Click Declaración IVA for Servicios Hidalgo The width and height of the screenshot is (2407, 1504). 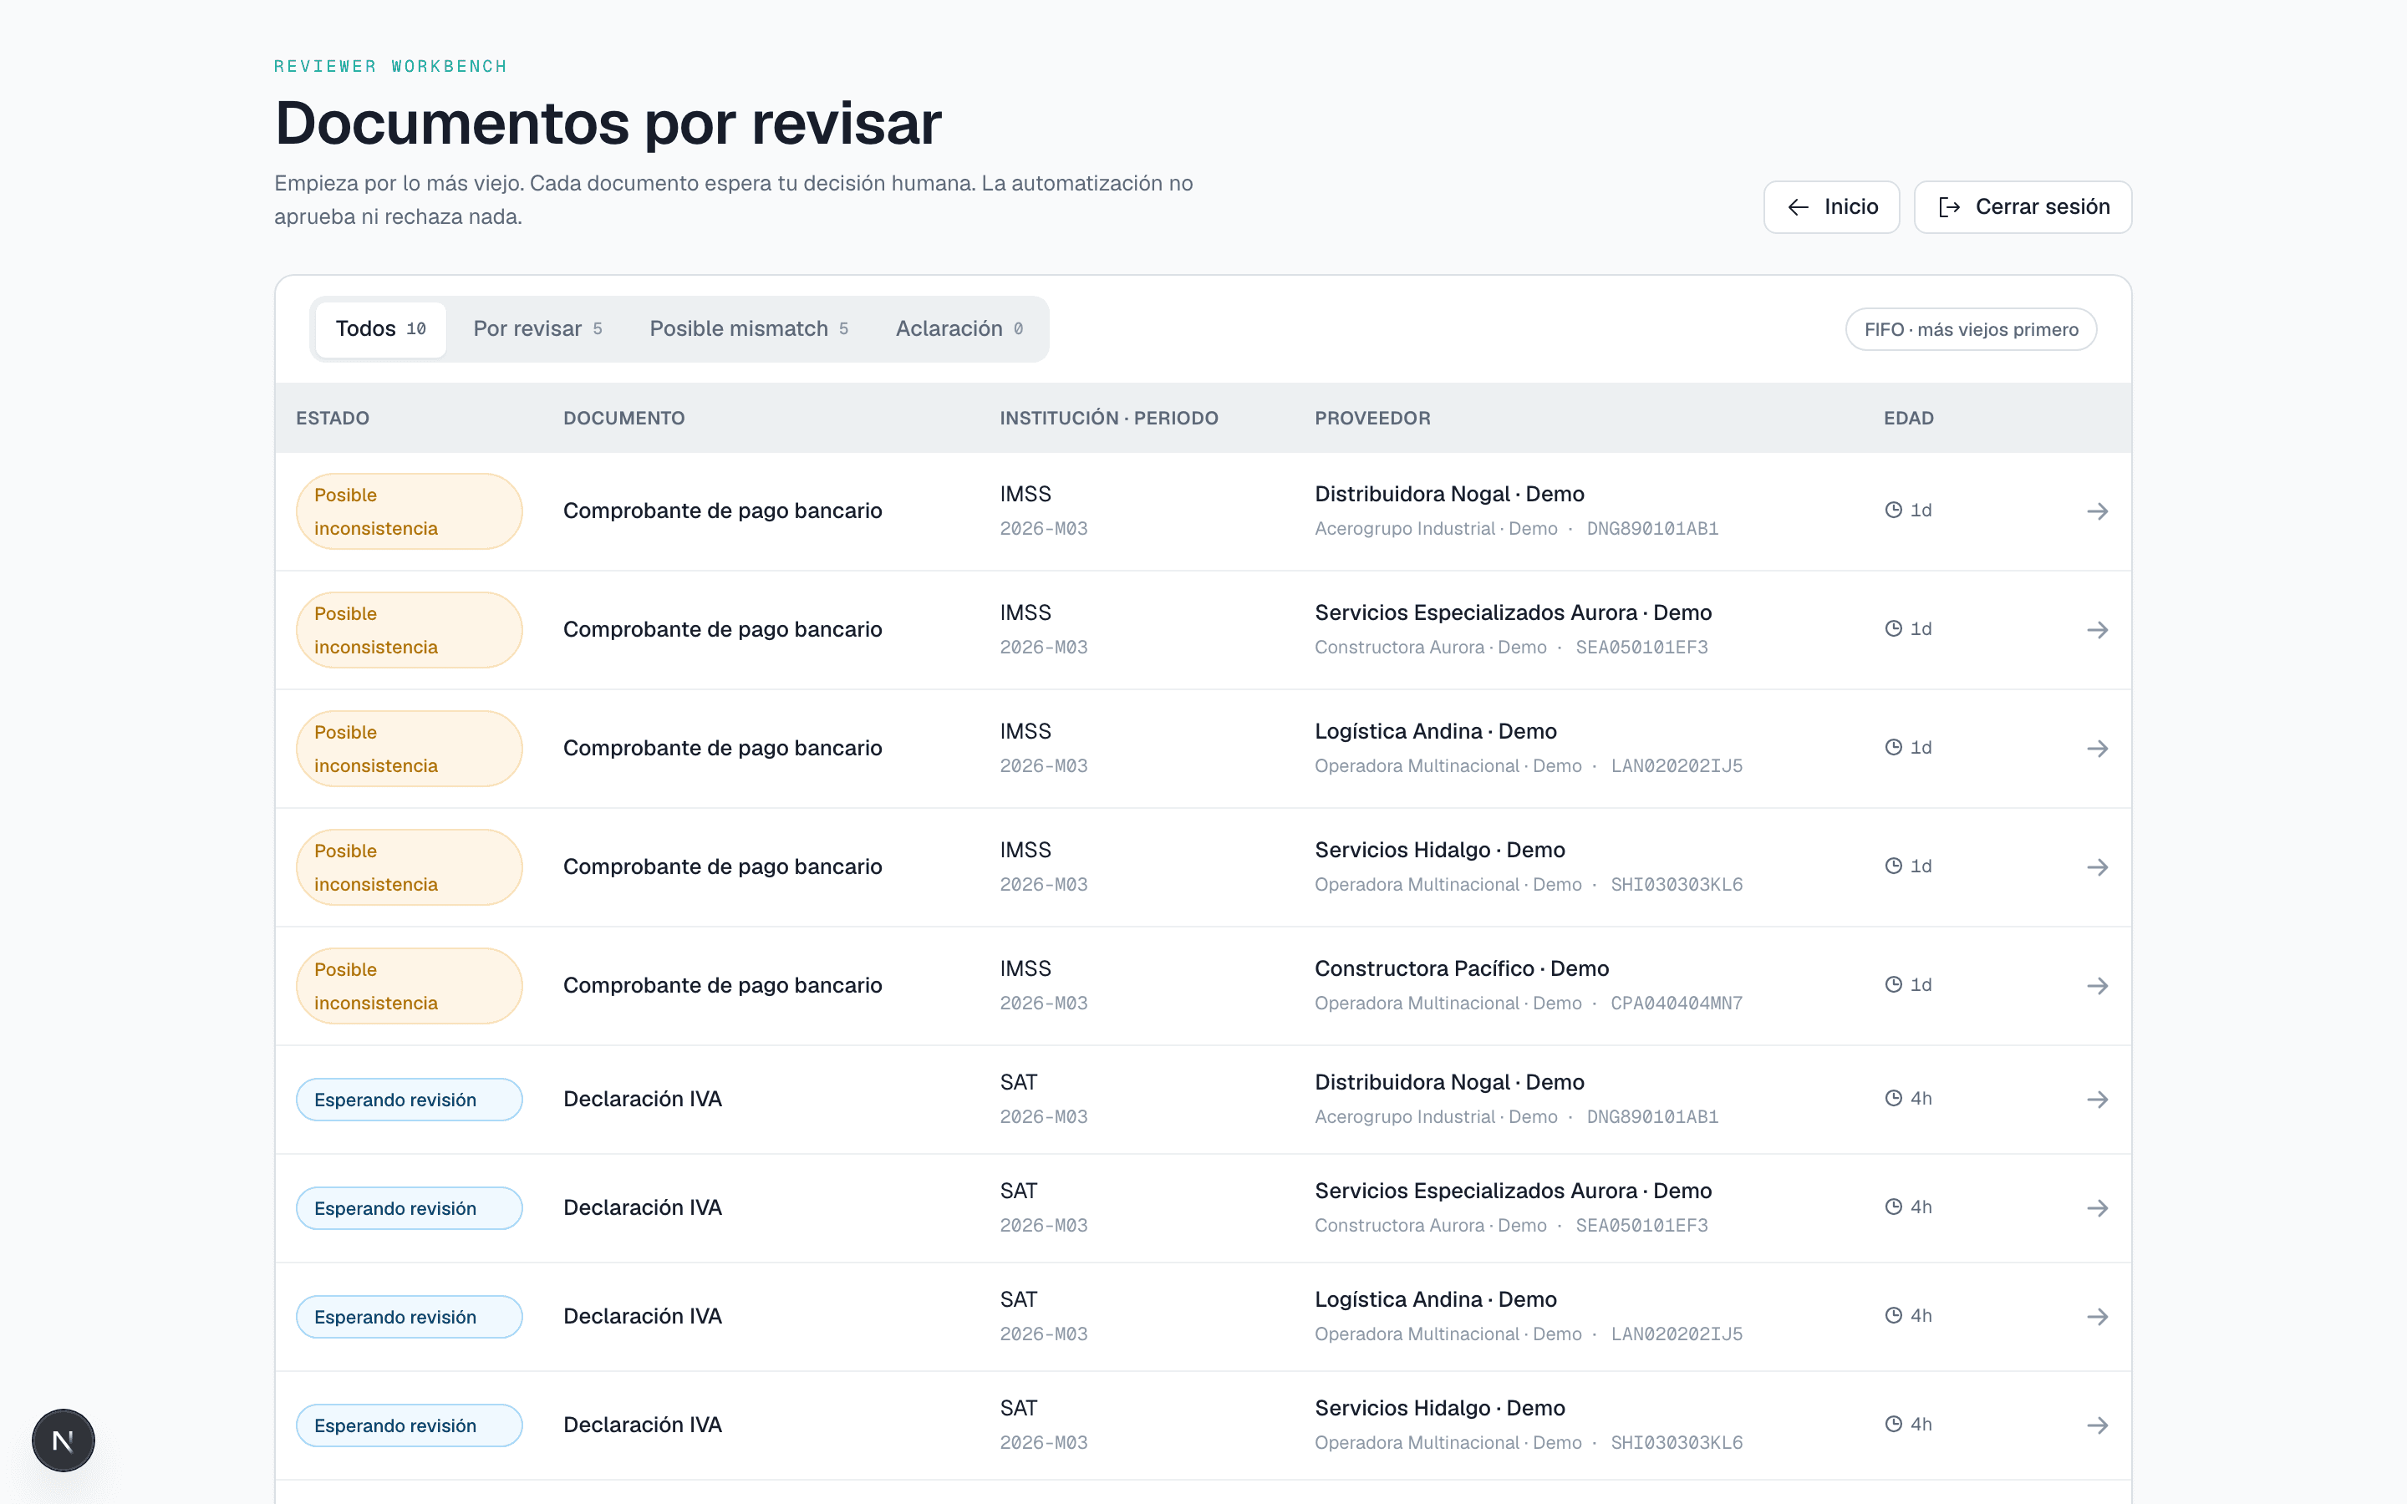pos(643,1425)
